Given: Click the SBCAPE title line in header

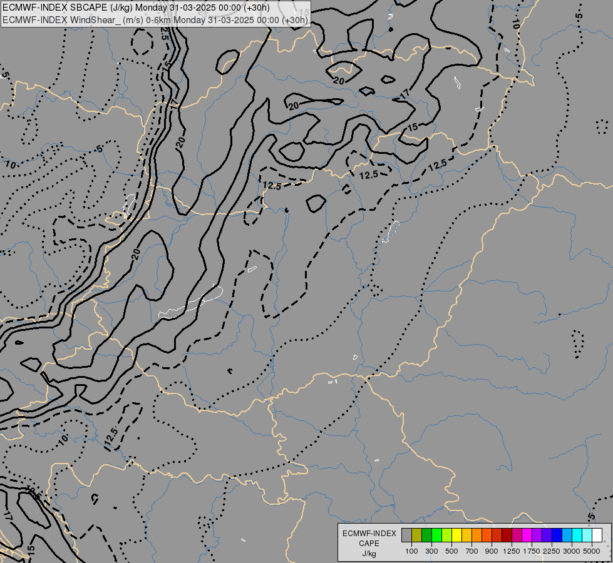Looking at the screenshot, I should click(136, 8).
